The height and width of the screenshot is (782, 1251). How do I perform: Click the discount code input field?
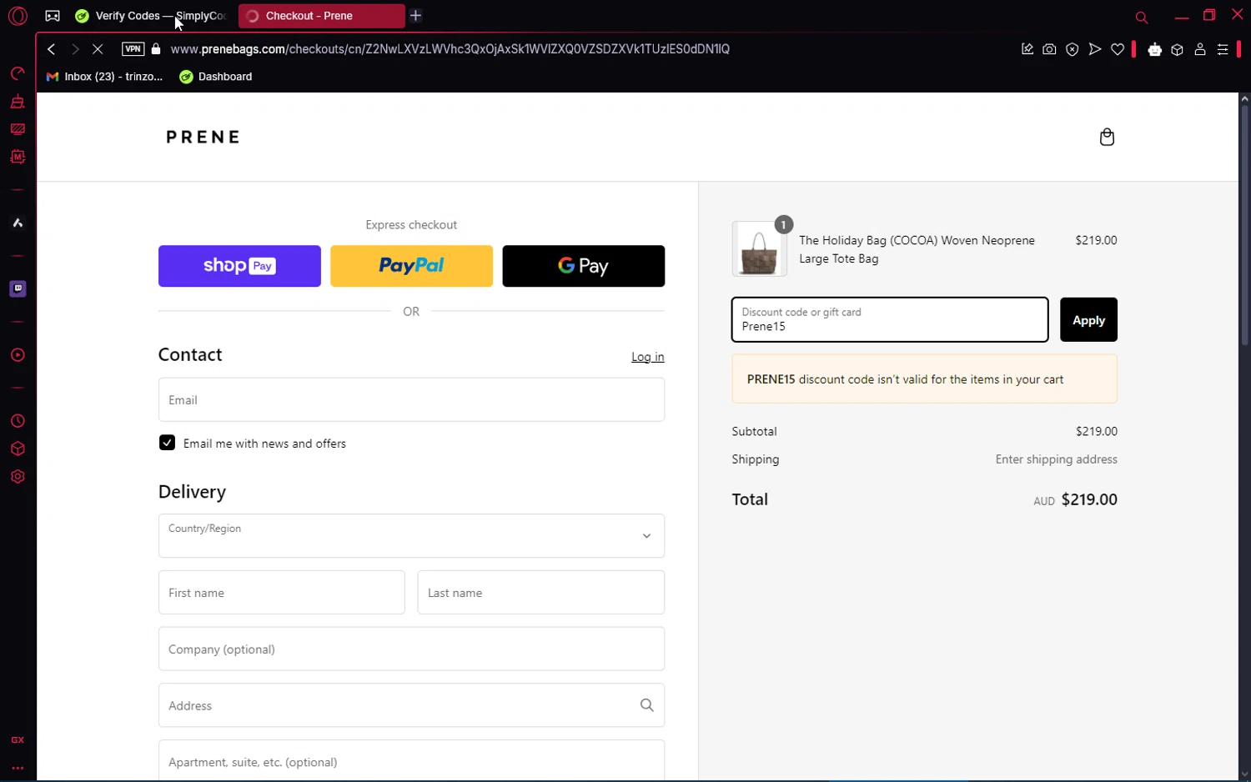(x=890, y=319)
